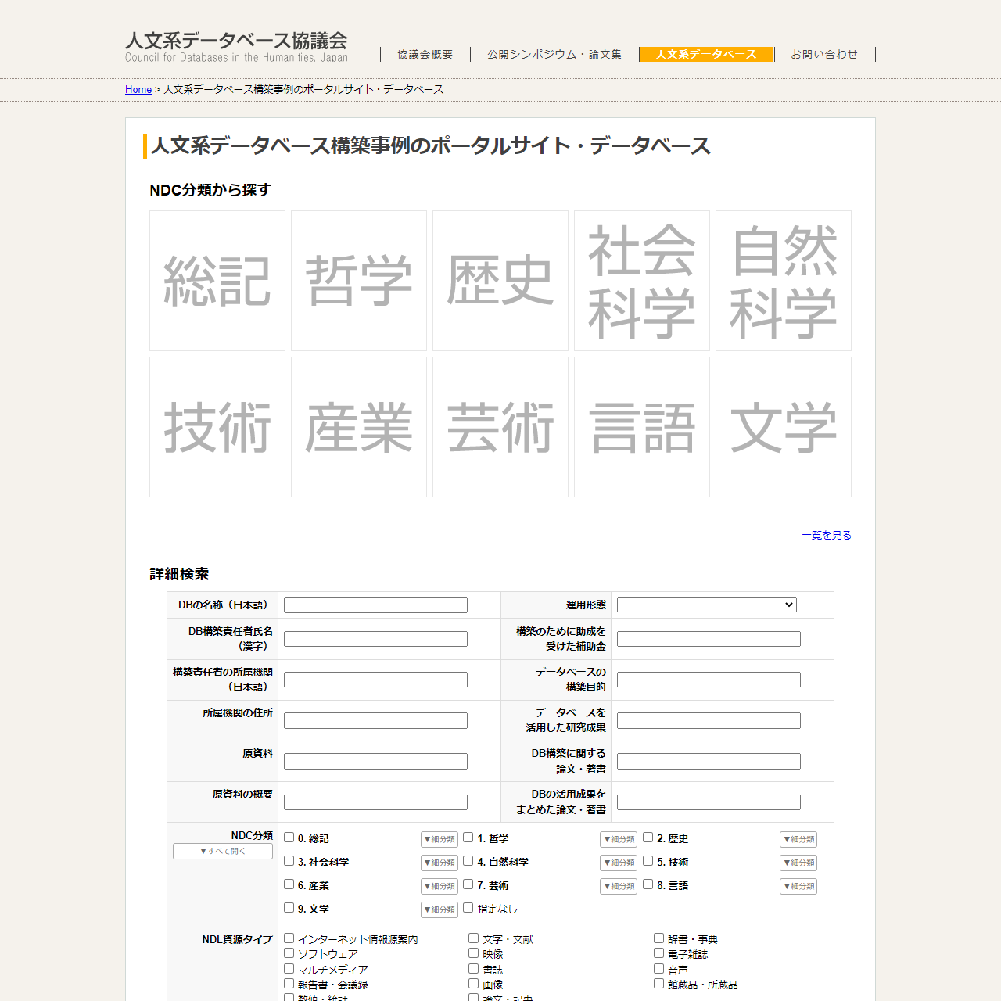1001x1001 pixels.
Task: Open the 言語 NDC category tile
Action: pyautogui.click(x=642, y=427)
